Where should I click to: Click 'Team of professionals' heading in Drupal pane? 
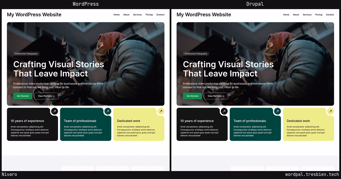[250, 121]
